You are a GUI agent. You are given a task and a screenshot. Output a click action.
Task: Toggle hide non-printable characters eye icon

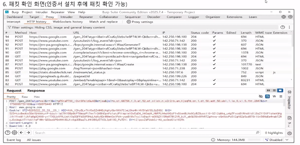[261, 96]
